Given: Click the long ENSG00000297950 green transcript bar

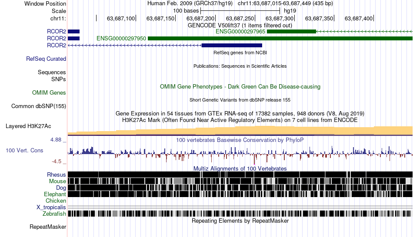Looking at the screenshot, I should [280, 38].
